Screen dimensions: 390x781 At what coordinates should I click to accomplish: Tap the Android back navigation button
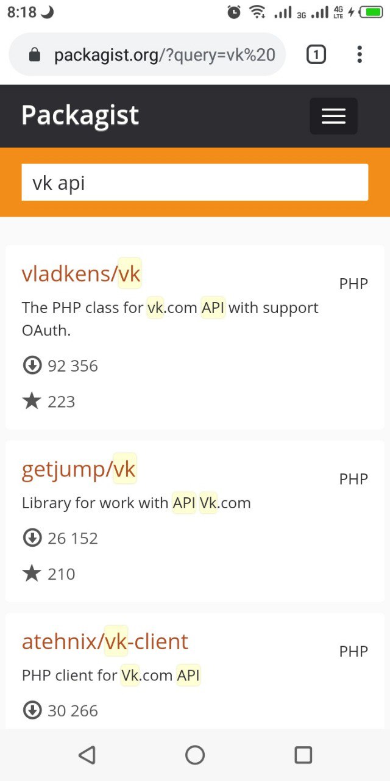point(87,755)
